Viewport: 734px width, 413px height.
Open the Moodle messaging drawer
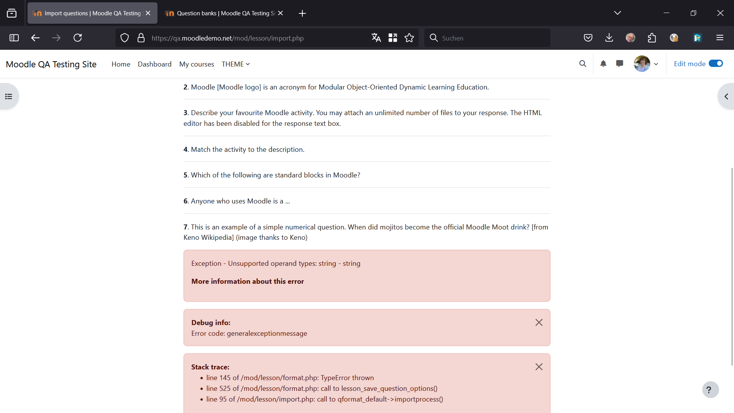point(620,64)
